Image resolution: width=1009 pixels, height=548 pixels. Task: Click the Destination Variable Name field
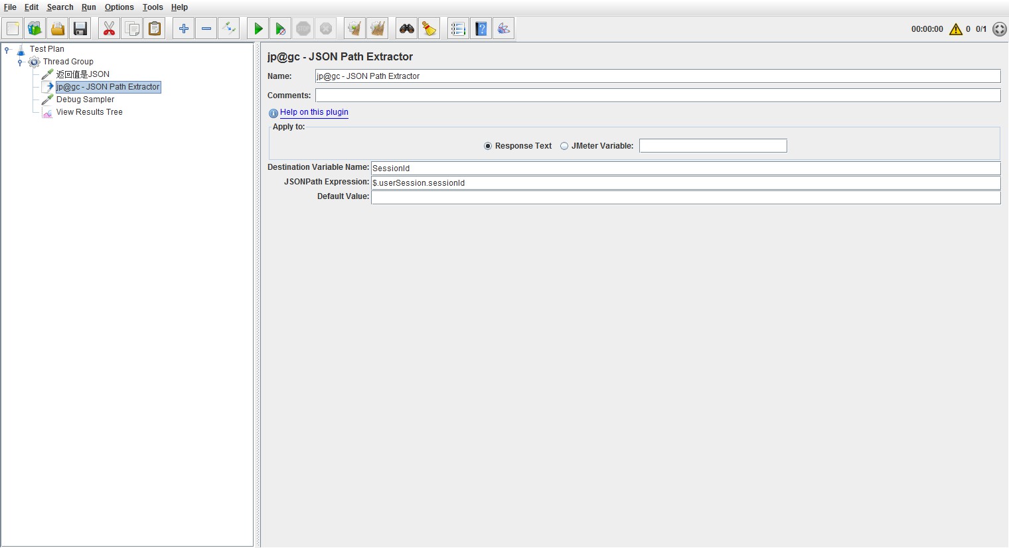point(686,169)
